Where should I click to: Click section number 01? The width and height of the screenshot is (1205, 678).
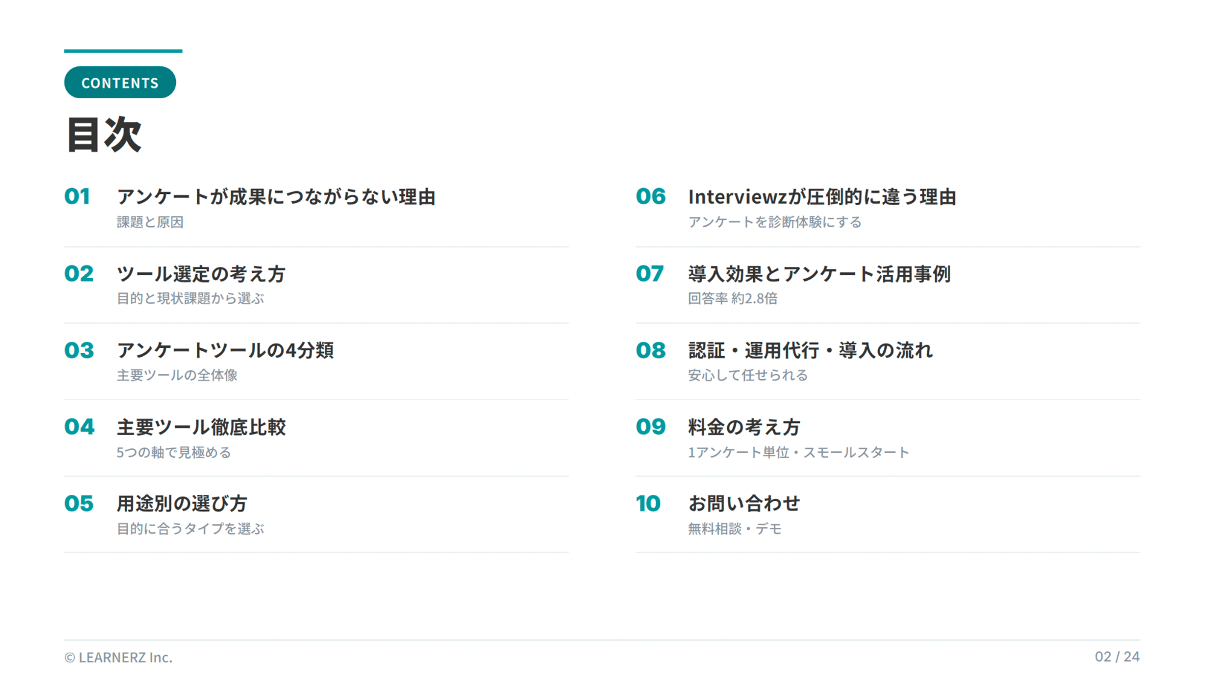tap(77, 196)
